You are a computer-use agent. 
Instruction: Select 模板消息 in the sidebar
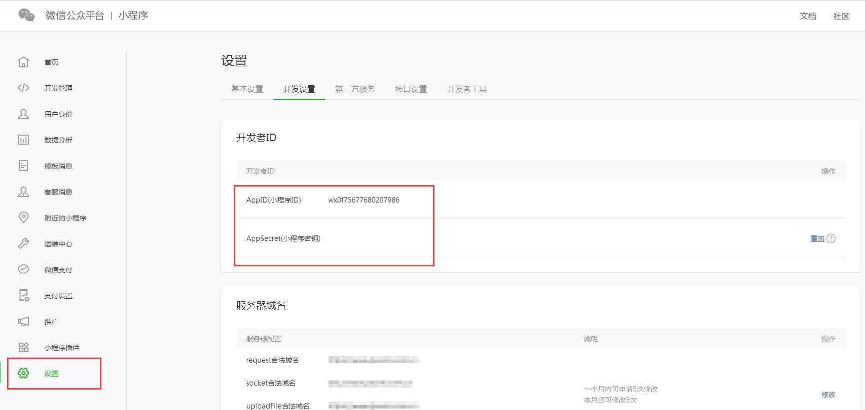pos(58,166)
